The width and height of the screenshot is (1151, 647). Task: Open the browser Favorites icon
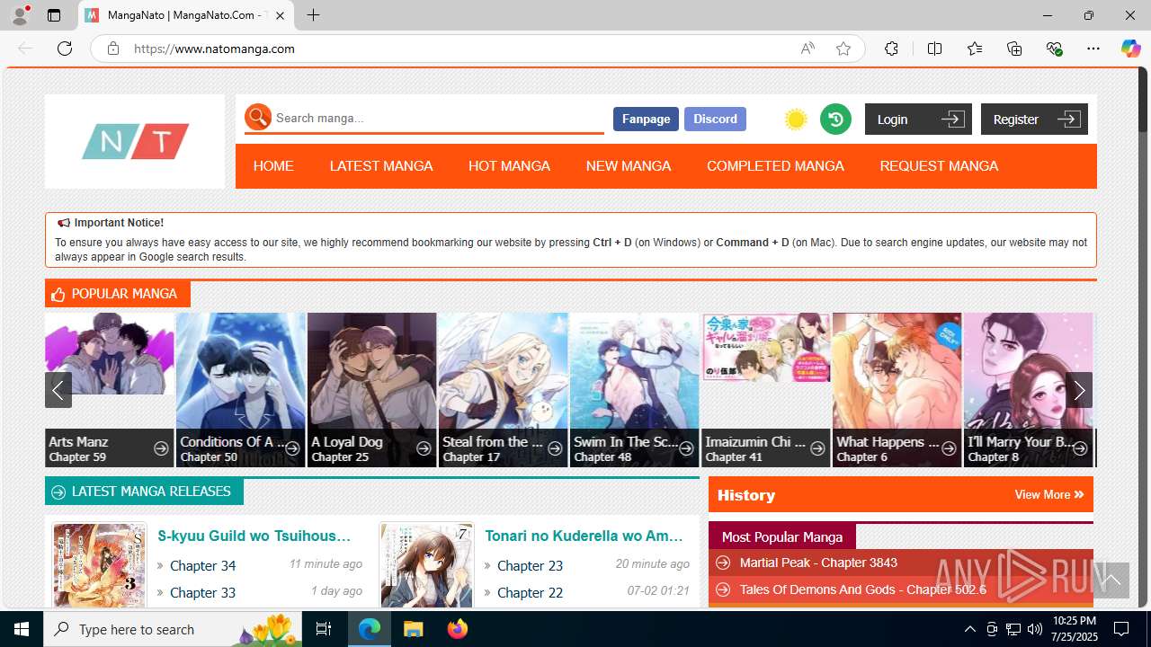point(975,49)
